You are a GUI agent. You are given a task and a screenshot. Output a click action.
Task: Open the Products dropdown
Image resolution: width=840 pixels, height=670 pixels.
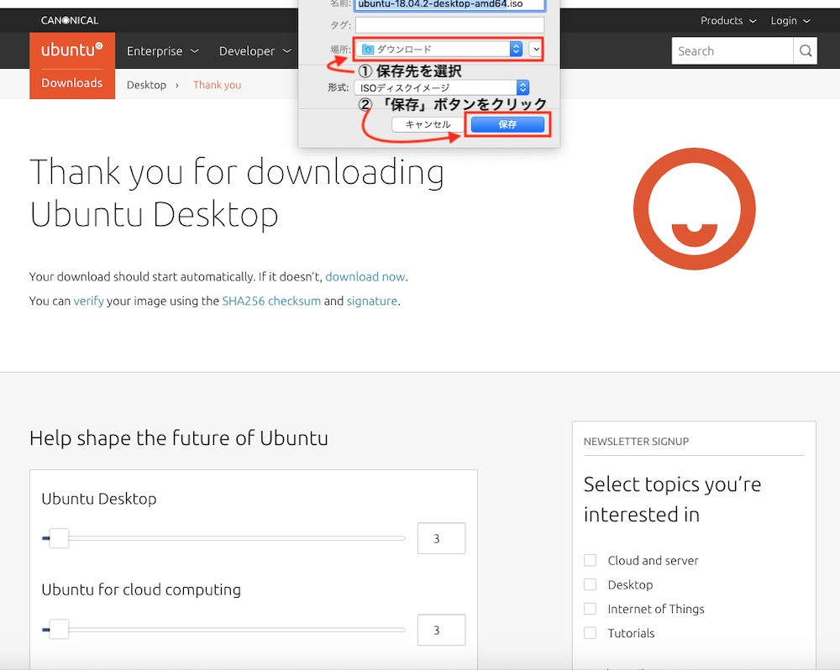pyautogui.click(x=728, y=20)
